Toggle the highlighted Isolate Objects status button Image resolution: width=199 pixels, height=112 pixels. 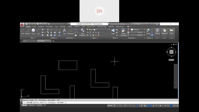(x=171, y=106)
